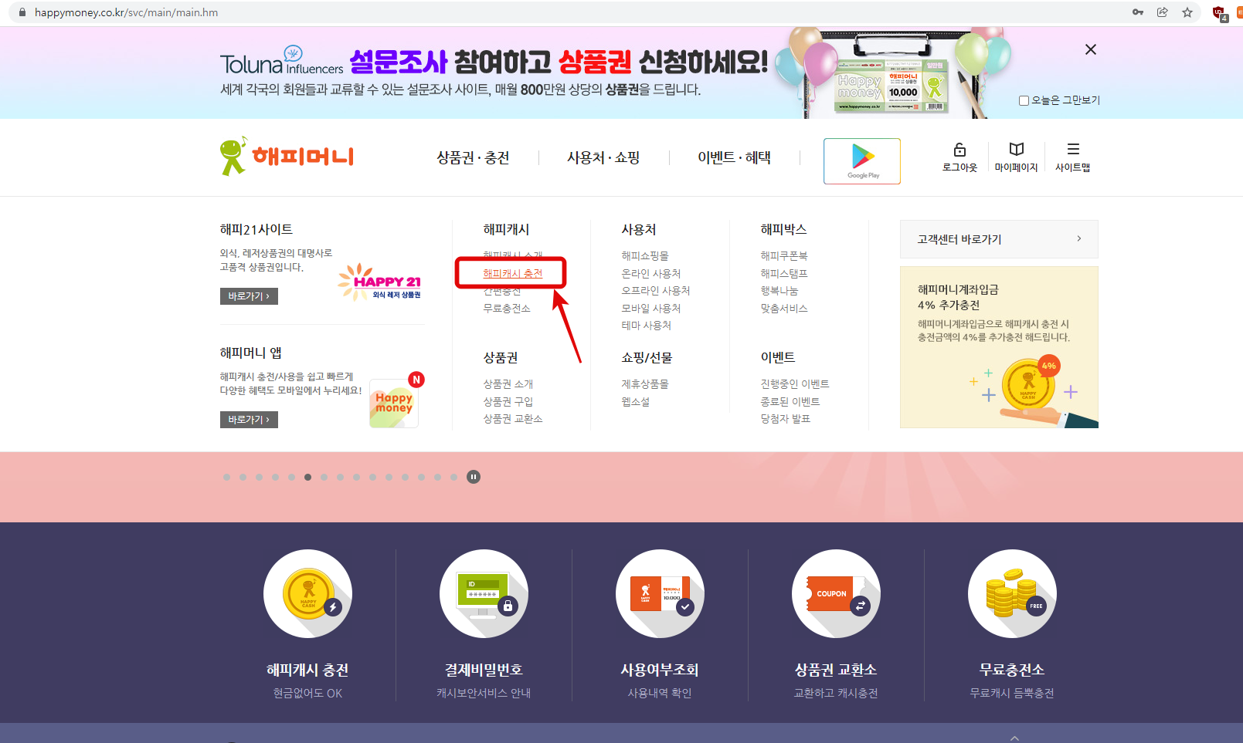Select the sixth carousel navigation dot
The image size is (1243, 743).
307,477
